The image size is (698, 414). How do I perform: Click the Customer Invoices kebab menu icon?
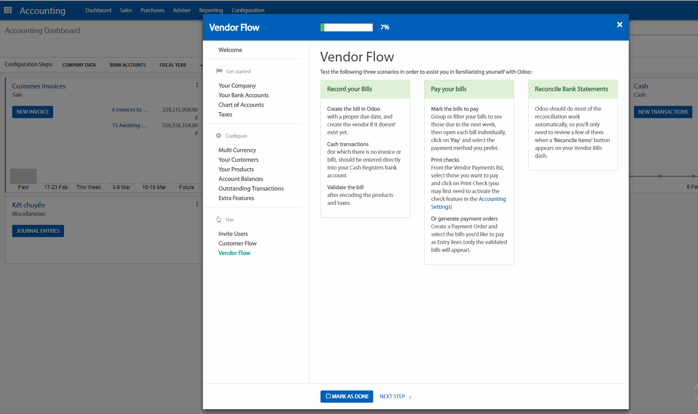pyautogui.click(x=197, y=85)
